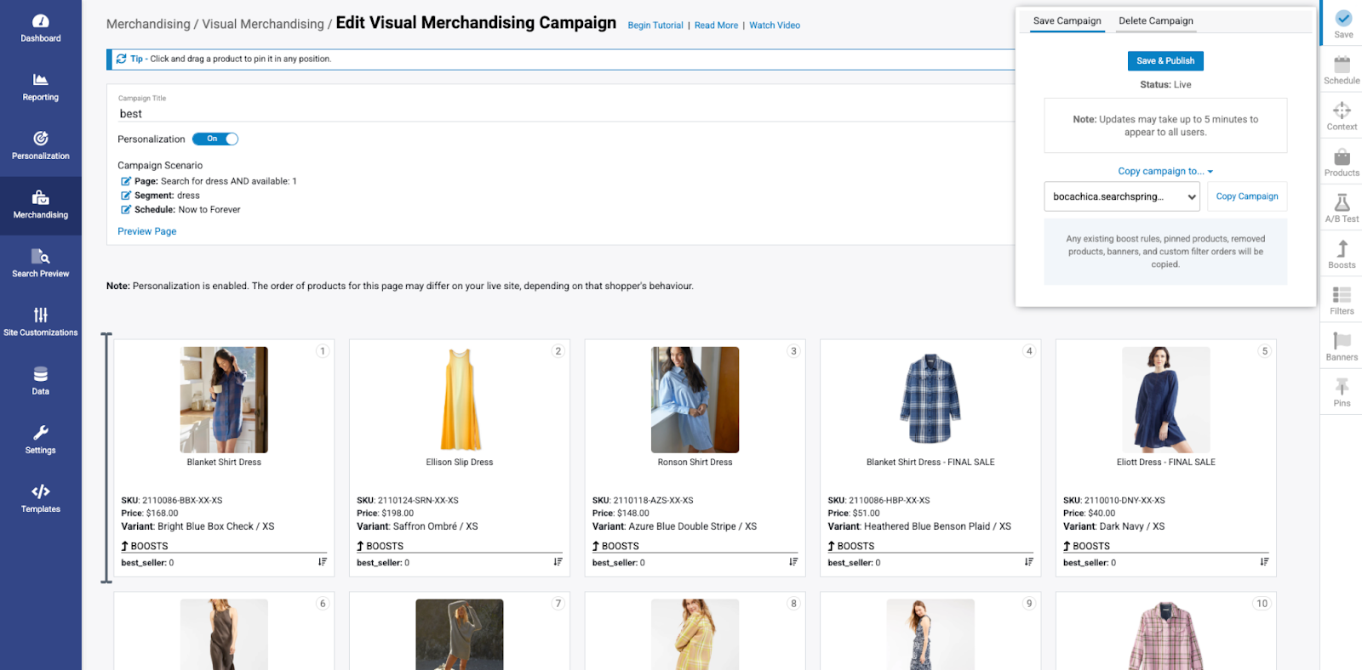The image size is (1362, 670).
Task: Edit the Page scenario pencil icon
Action: pos(126,181)
